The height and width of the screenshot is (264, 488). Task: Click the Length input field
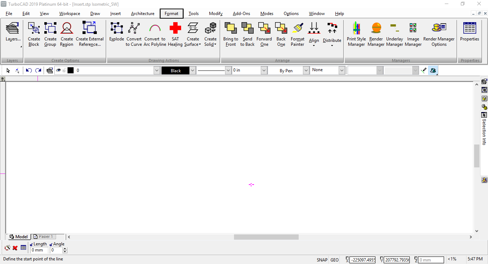(39, 250)
